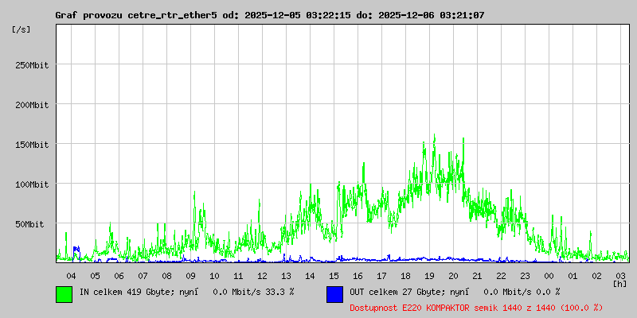This screenshot has width=637, height=318.
Task: Click the '[h]' unit label on x-axis
Action: click(x=619, y=283)
